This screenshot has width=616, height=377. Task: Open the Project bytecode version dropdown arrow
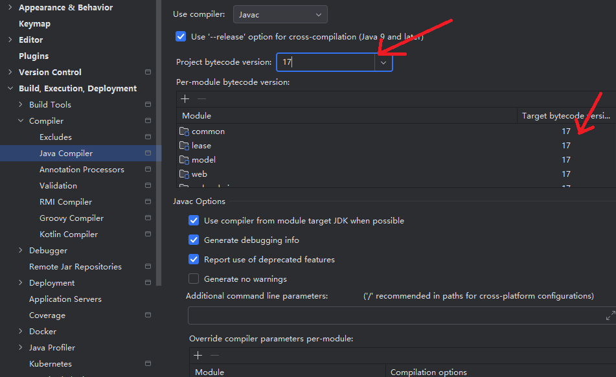(x=383, y=62)
